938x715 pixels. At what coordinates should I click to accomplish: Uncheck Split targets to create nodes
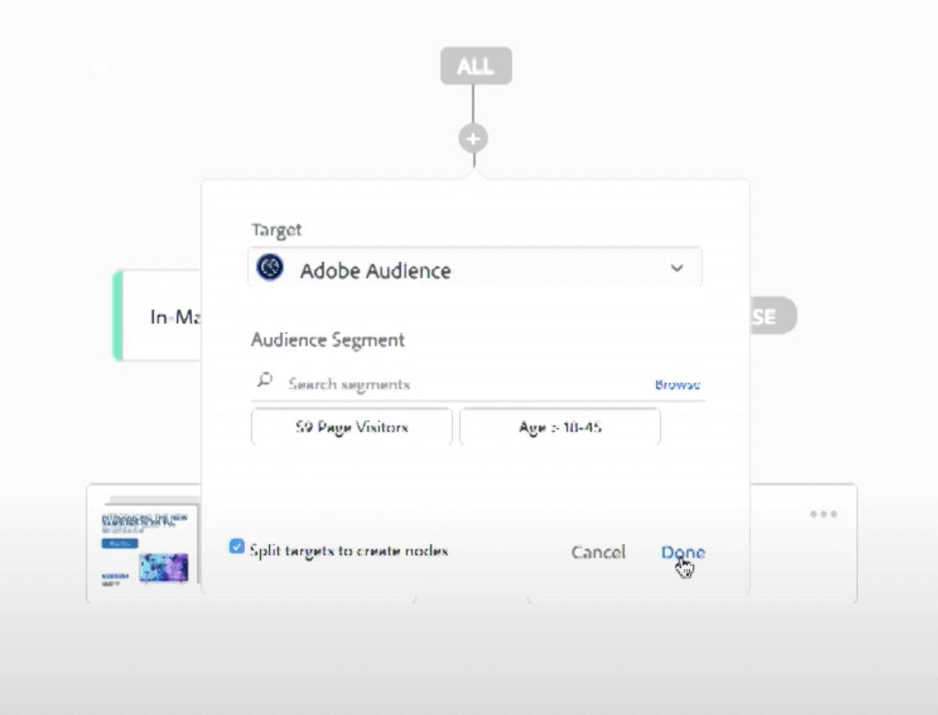pos(237,546)
